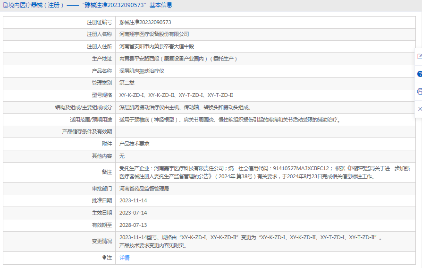This screenshot has width=422, height=268.
Task: Click product name 深层肌肉振动治疗仪
Action: coord(142,71)
